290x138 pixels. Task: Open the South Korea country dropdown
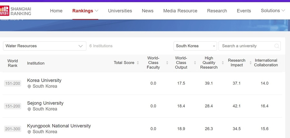pyautogui.click(x=195, y=46)
